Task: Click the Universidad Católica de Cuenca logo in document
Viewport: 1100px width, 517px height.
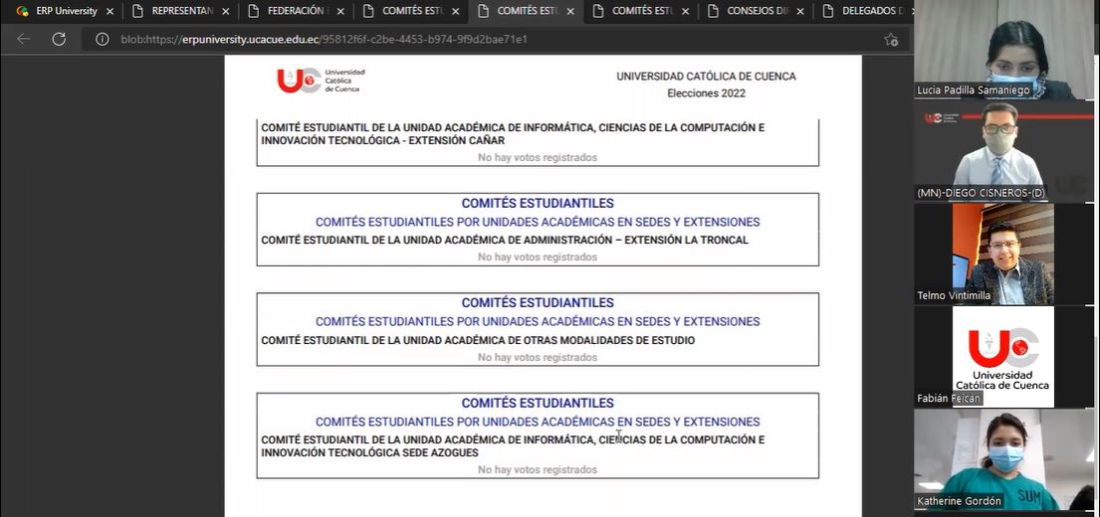Action: [x=321, y=81]
